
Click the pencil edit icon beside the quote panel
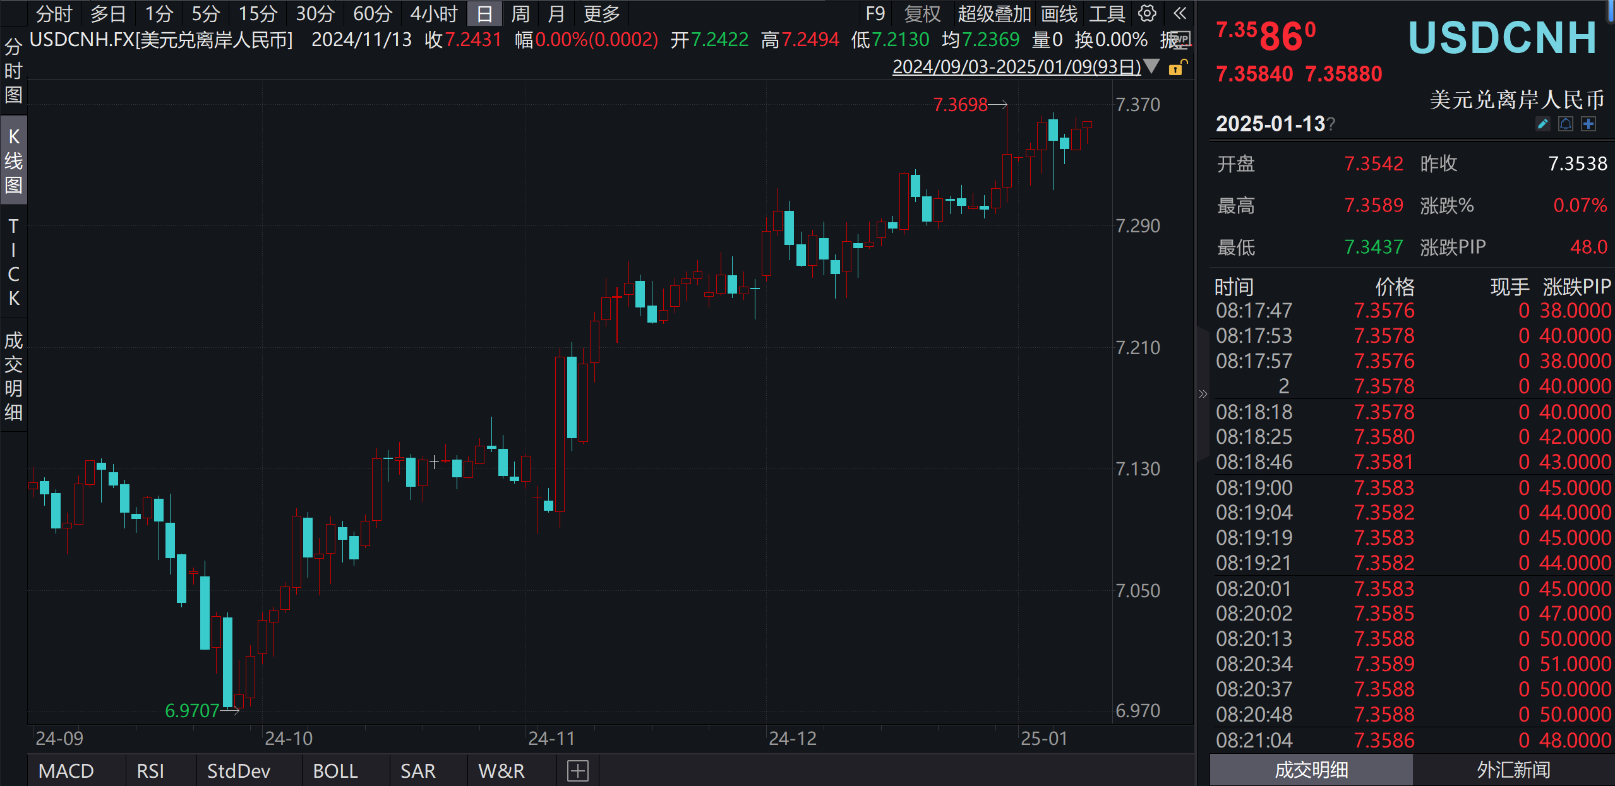pyautogui.click(x=1542, y=124)
